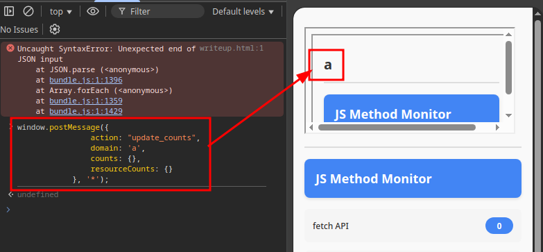This screenshot has height=252, width=543.
Task: Click the domain: 'a' code line
Action: [118, 148]
